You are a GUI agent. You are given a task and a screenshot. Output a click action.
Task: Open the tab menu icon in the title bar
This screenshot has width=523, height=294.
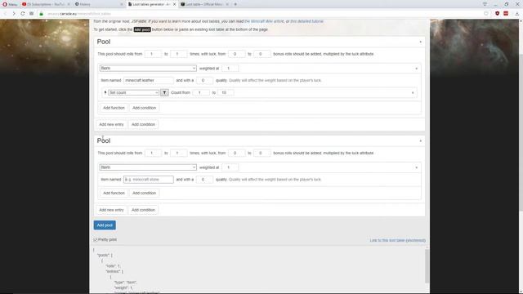tap(485, 4)
